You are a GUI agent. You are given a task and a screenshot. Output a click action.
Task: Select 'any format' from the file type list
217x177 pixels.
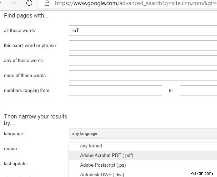point(143,146)
